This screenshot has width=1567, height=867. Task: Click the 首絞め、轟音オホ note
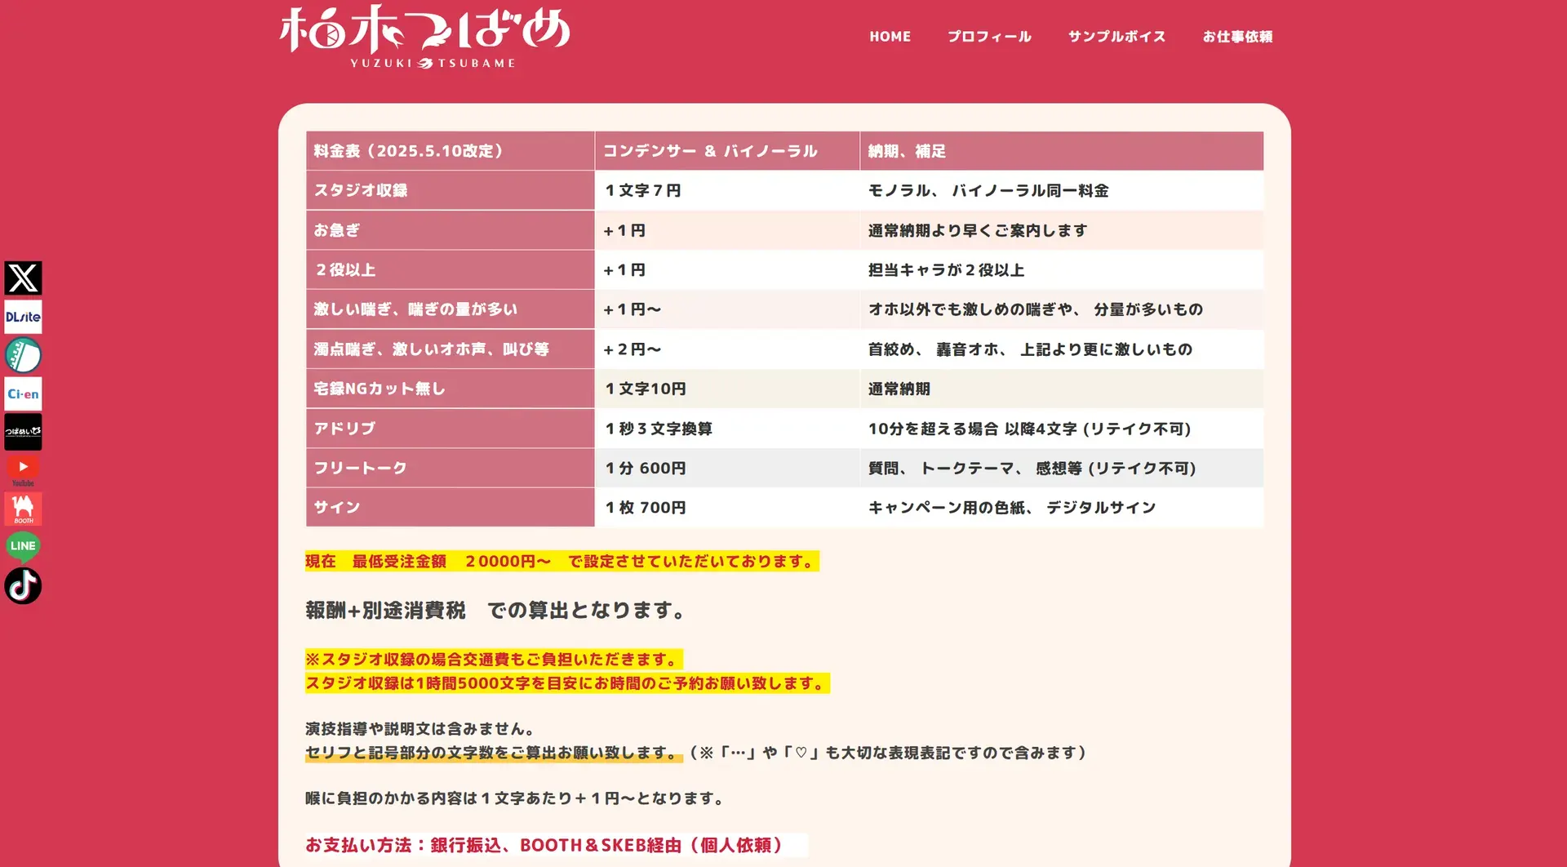coord(1062,349)
